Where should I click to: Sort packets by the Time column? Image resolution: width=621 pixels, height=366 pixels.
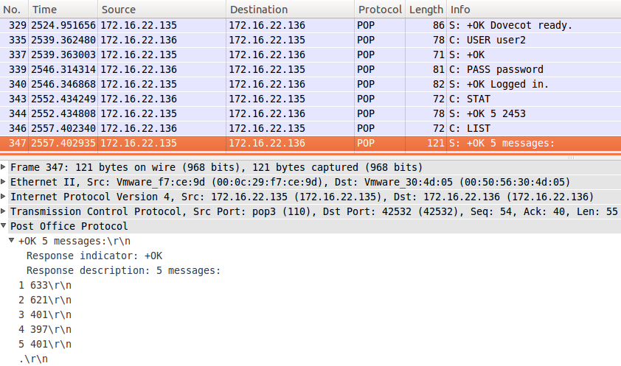click(63, 9)
